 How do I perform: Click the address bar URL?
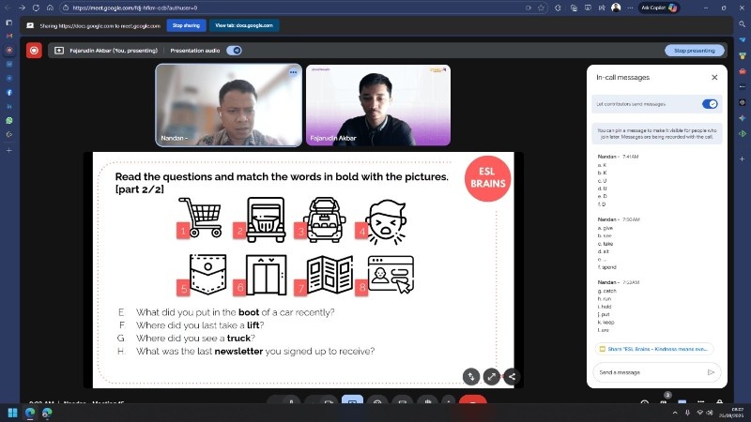click(135, 8)
